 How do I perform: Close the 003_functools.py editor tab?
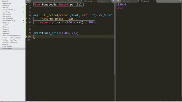click(94, 1)
